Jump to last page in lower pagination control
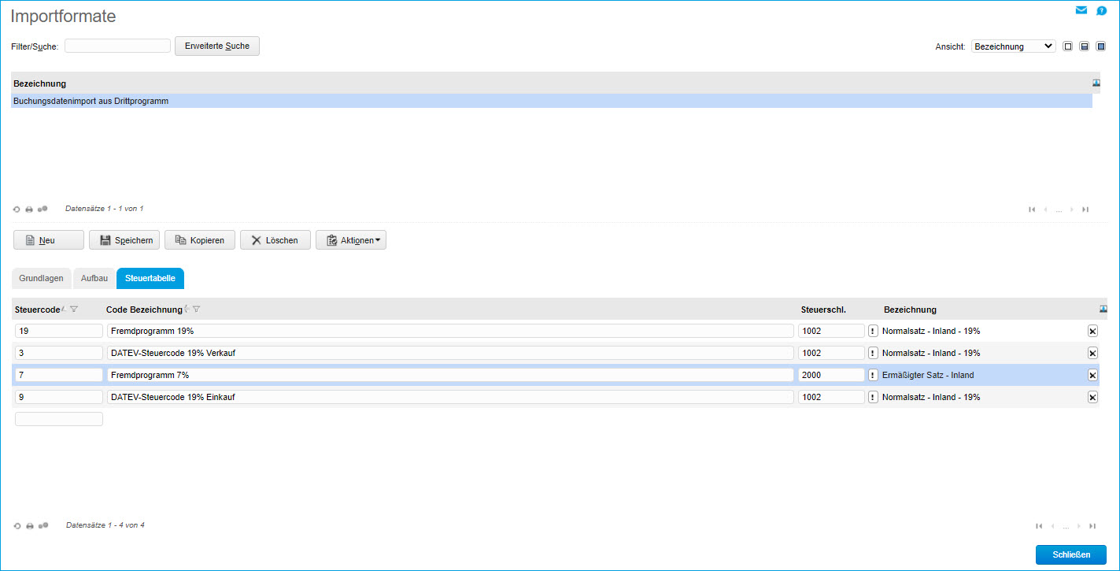This screenshot has width=1120, height=571. (x=1092, y=525)
